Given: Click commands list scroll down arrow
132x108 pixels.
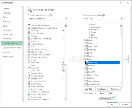Looking at the screenshot, I should tap(66, 98).
